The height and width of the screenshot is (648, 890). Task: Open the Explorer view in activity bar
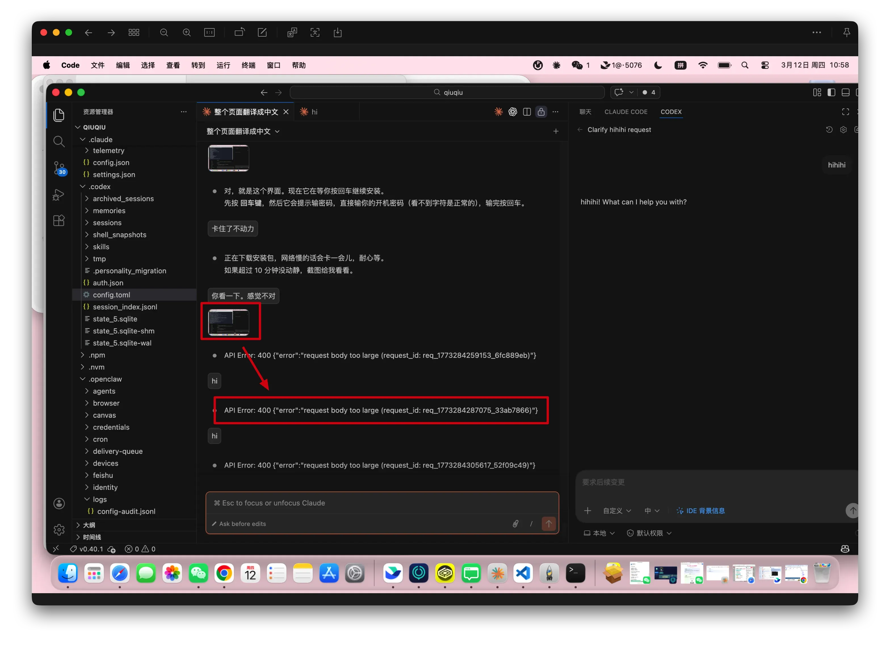(x=59, y=115)
